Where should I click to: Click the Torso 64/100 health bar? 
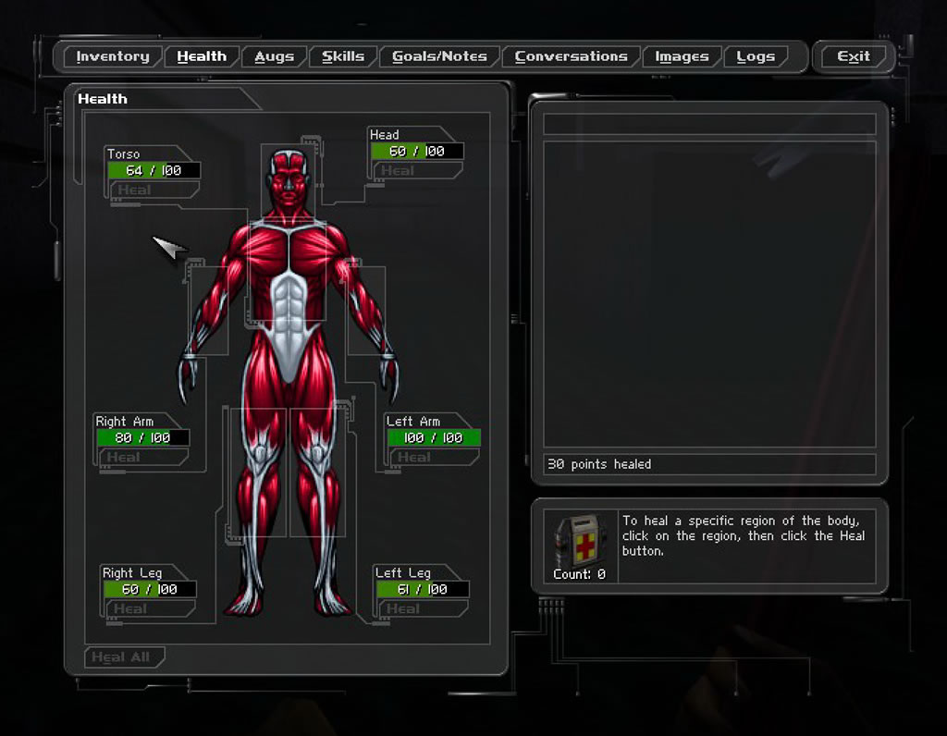pyautogui.click(x=154, y=171)
